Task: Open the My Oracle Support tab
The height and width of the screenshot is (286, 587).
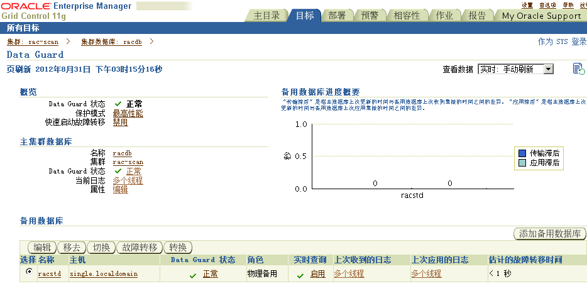Action: click(x=541, y=16)
